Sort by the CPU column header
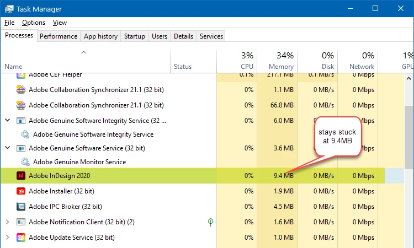Screen dimensions: 414x248 pyautogui.click(x=237, y=61)
